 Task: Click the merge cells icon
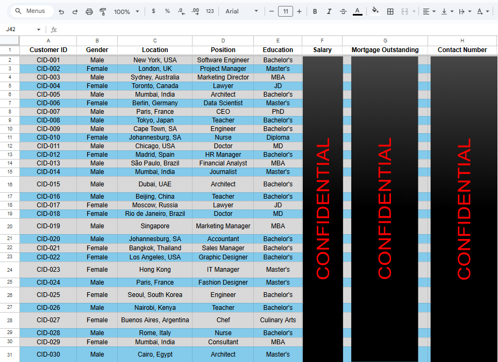(404, 11)
